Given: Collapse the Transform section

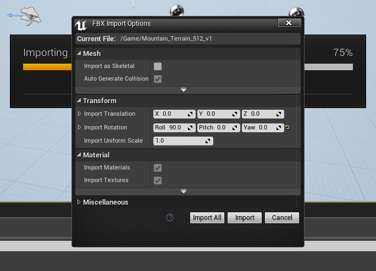Looking at the screenshot, I should (x=79, y=100).
